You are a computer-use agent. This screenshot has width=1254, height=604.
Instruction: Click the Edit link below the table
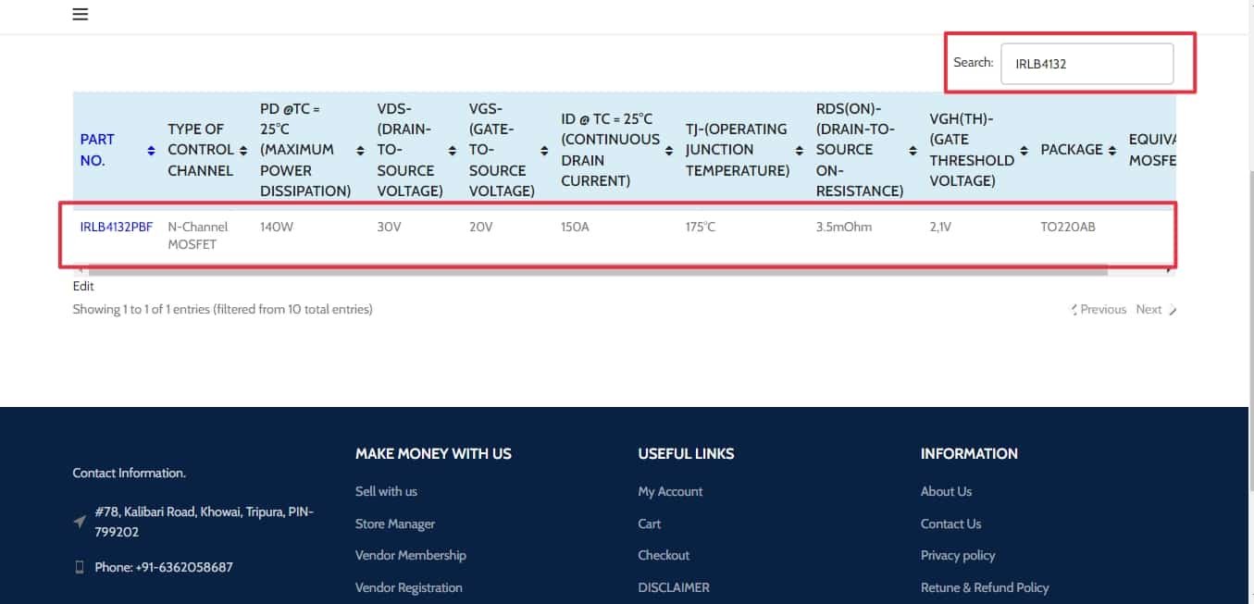coord(83,286)
